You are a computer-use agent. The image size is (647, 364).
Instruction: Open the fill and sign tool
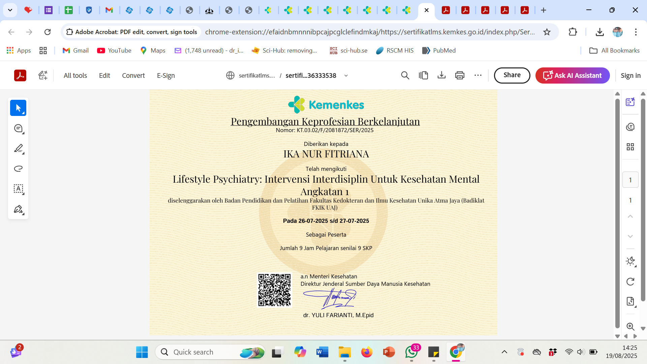(18, 209)
